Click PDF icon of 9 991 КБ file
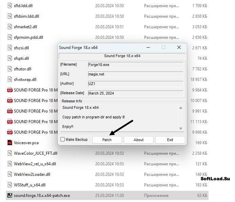This screenshot has height=202, width=235. [x=10, y=111]
